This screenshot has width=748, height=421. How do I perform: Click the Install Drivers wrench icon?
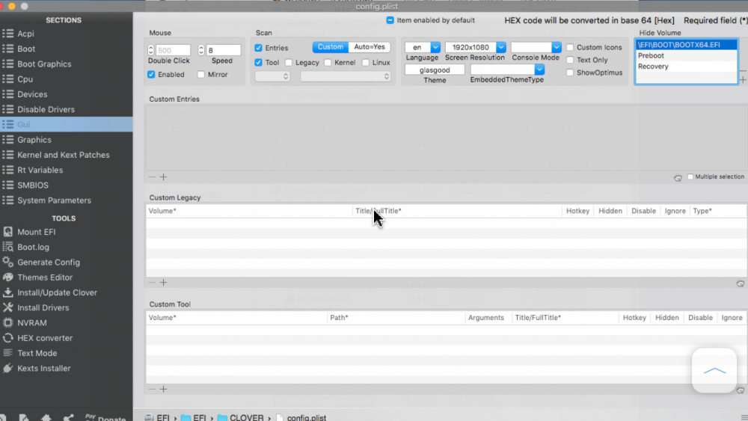point(7,307)
